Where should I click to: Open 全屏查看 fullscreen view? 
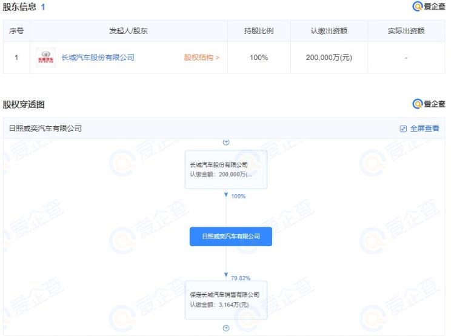(424, 129)
